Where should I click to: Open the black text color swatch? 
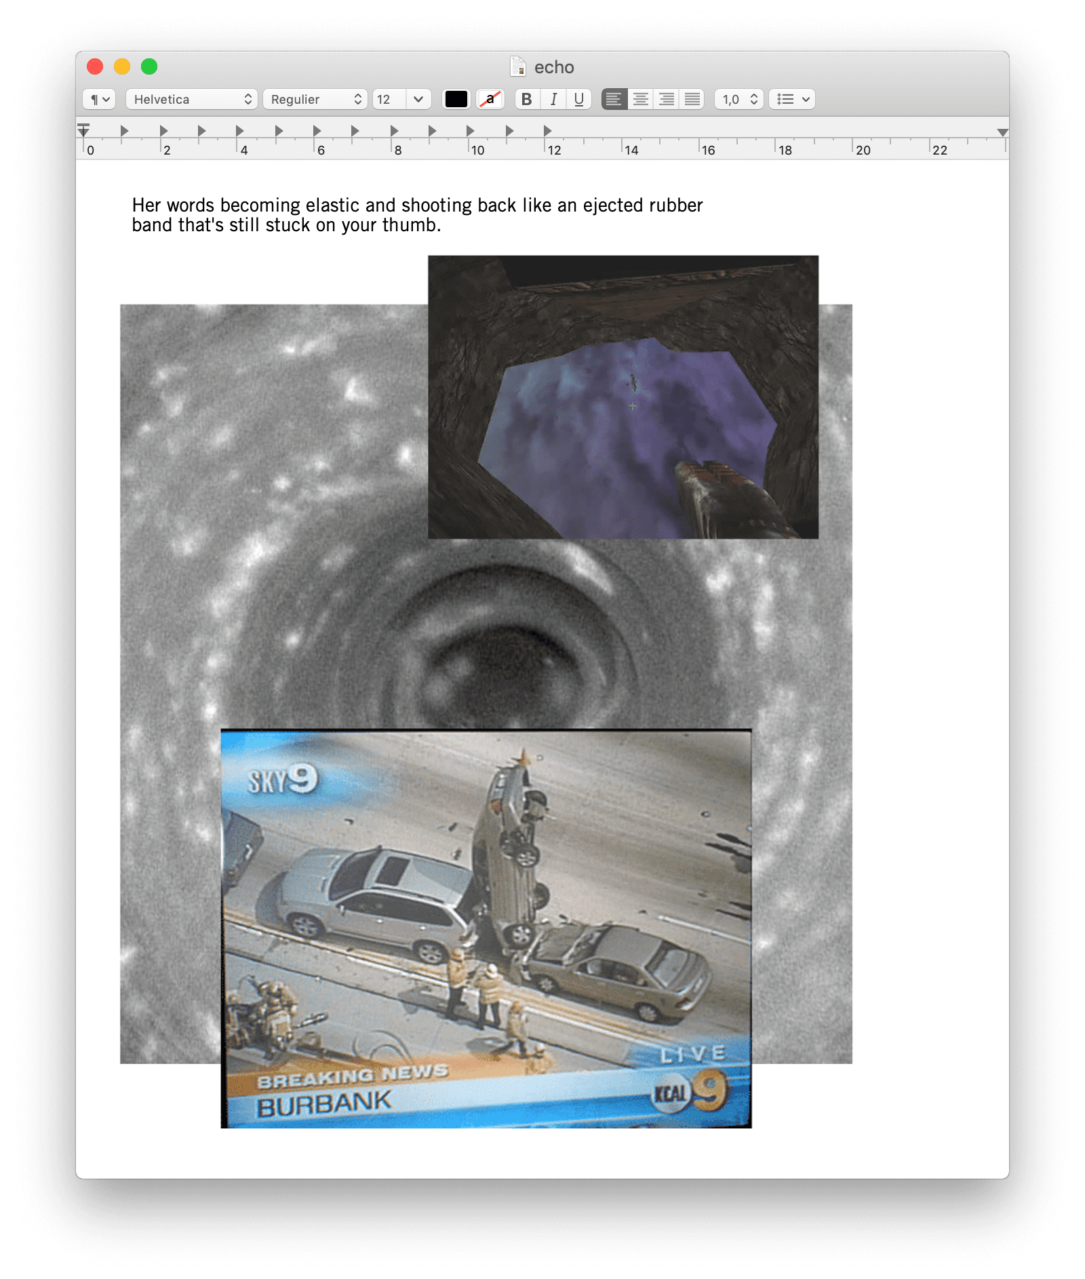click(456, 99)
